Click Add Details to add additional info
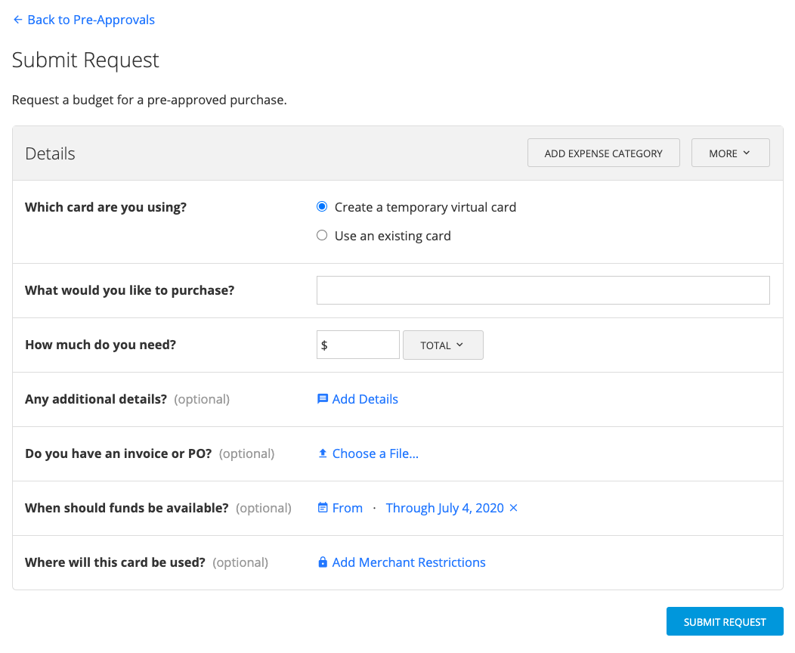795x653 pixels. coord(365,398)
